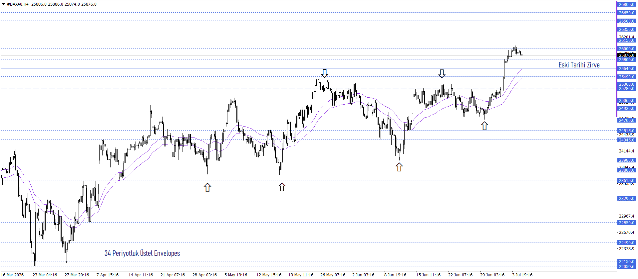Click the 23290.0 price level label
This screenshot has height=279, width=638.
click(627, 198)
